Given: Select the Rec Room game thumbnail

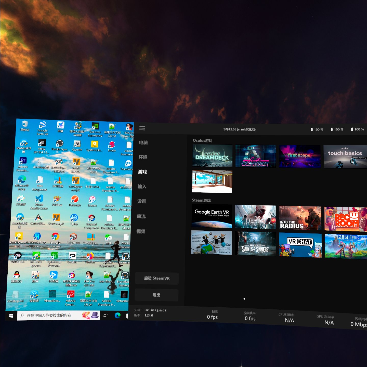Looking at the screenshot, I should tap(346, 219).
